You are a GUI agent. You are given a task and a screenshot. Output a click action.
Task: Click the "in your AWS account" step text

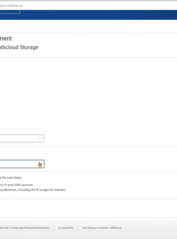tap(17, 185)
